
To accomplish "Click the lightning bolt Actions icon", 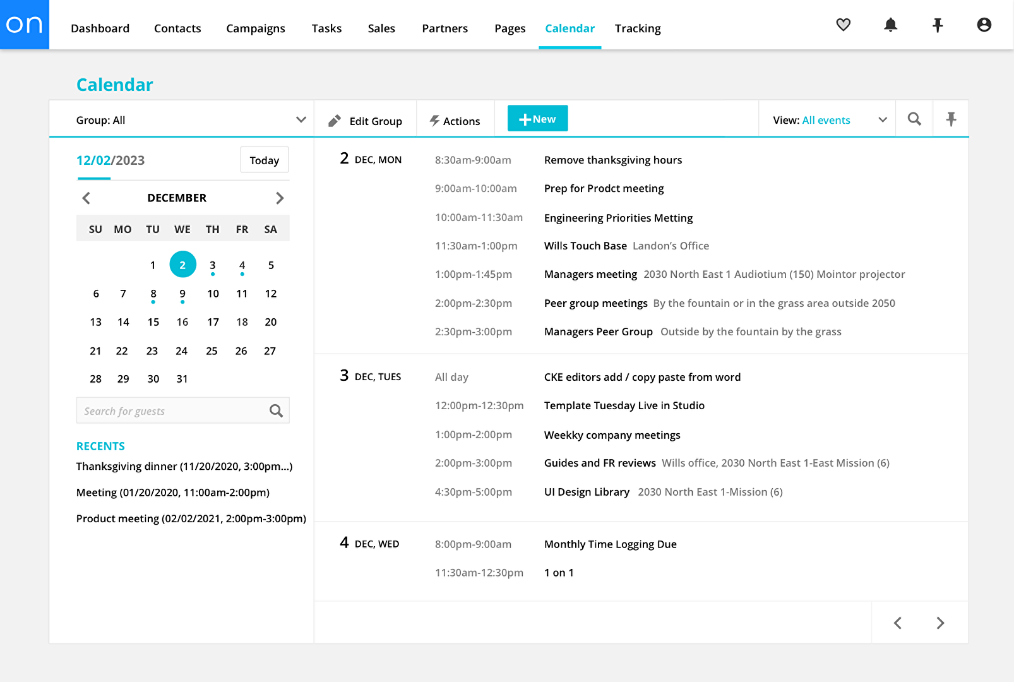I will (x=434, y=121).
